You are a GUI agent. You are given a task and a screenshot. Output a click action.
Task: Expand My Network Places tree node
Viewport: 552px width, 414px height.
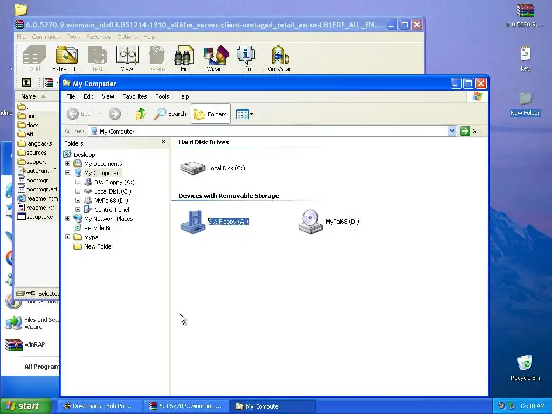point(67,219)
